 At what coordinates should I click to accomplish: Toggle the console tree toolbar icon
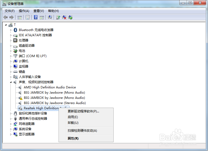20,17
